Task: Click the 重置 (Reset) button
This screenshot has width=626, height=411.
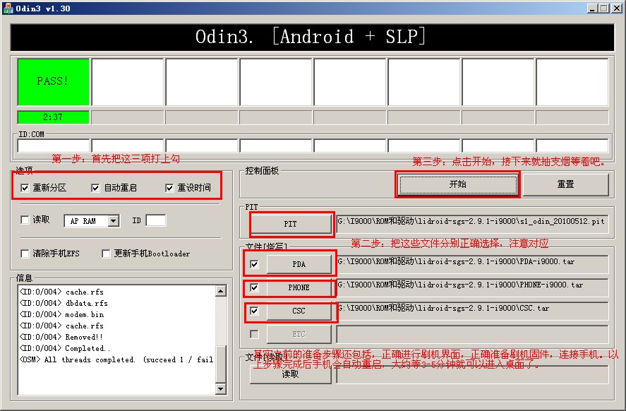Action: [565, 184]
